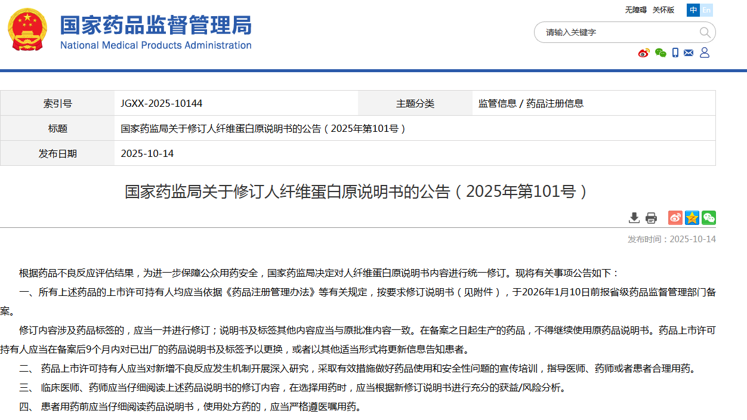The height and width of the screenshot is (420, 747).
Task: Share article via green WeChat button
Action: [x=709, y=218]
